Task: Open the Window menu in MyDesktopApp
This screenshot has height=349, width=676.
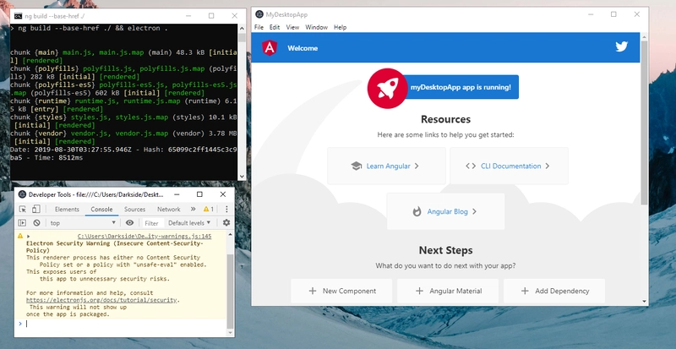Action: 316,27
